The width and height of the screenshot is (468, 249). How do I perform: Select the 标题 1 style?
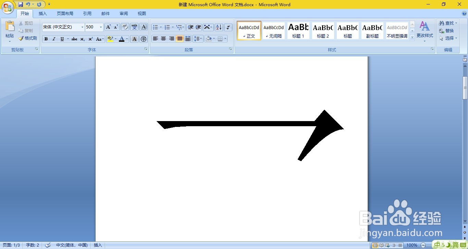coord(298,30)
